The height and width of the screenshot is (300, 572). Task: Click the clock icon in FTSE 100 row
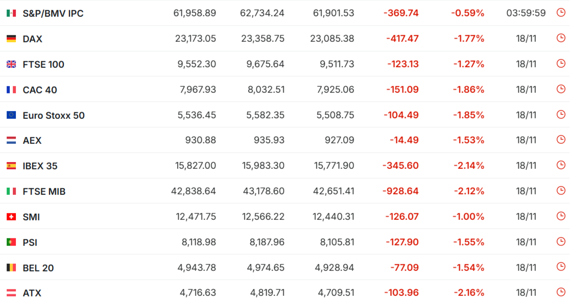(561, 64)
